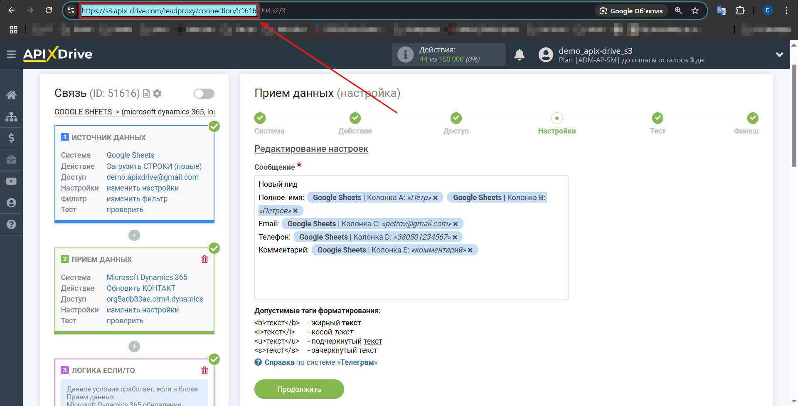This screenshot has width=798, height=406.
Task: Go to the Система step
Action: click(269, 124)
